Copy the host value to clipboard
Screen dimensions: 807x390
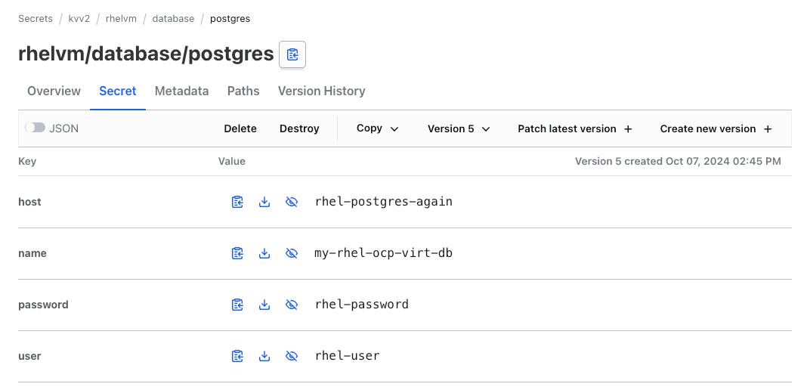pos(237,202)
